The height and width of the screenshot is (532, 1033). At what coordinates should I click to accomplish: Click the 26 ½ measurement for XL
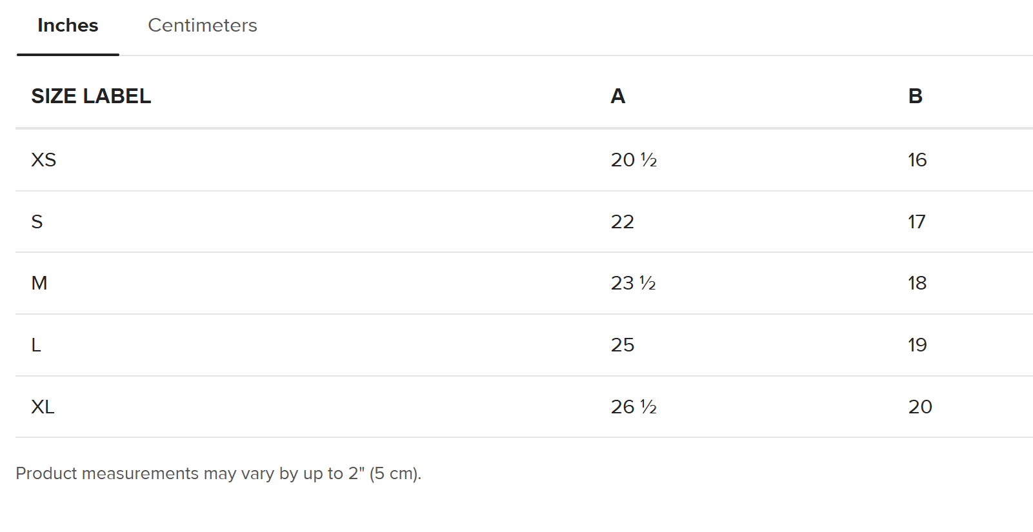pyautogui.click(x=634, y=407)
